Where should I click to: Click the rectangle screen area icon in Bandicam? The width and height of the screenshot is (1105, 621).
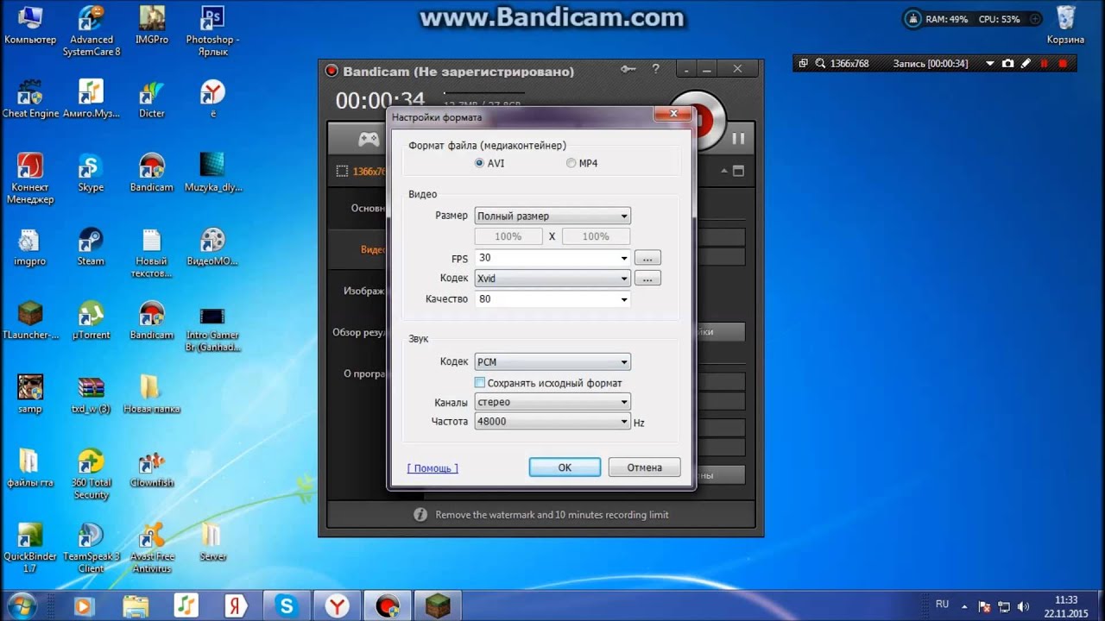click(x=343, y=172)
